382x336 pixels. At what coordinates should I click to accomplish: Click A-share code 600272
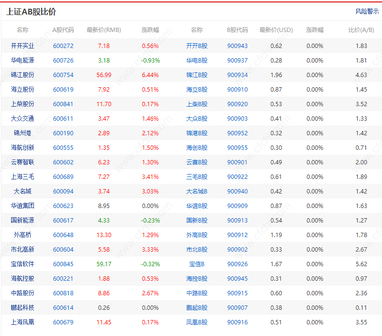coord(63,46)
